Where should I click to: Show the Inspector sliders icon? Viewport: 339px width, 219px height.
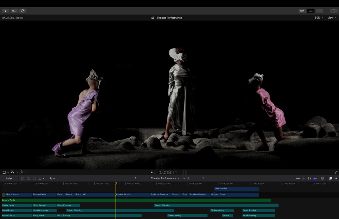tap(320, 11)
